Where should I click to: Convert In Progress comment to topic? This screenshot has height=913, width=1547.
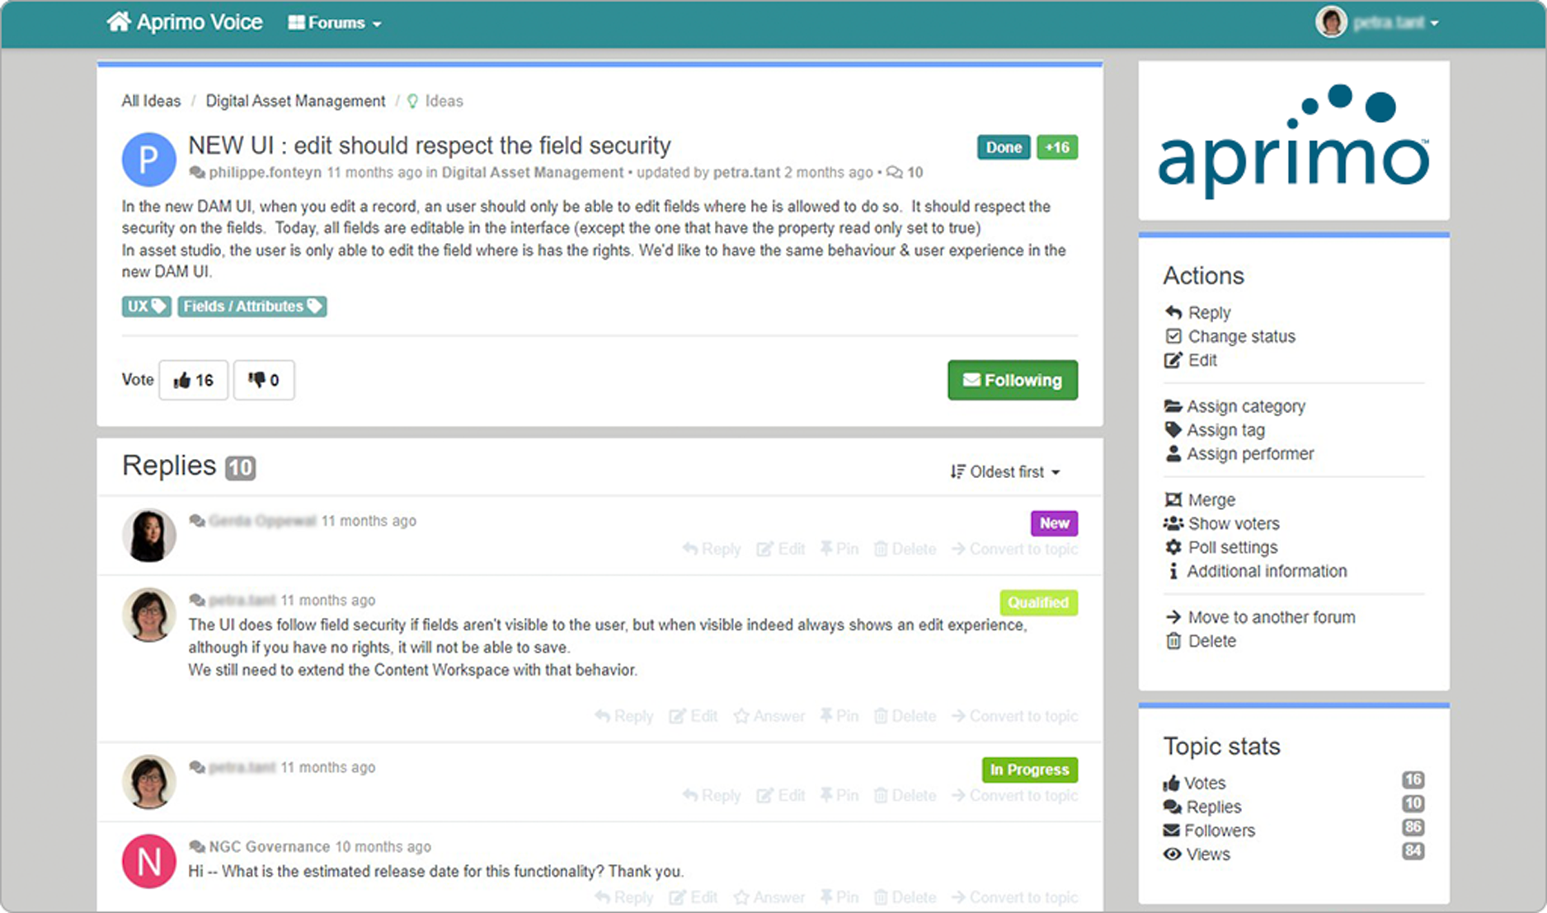click(1014, 796)
